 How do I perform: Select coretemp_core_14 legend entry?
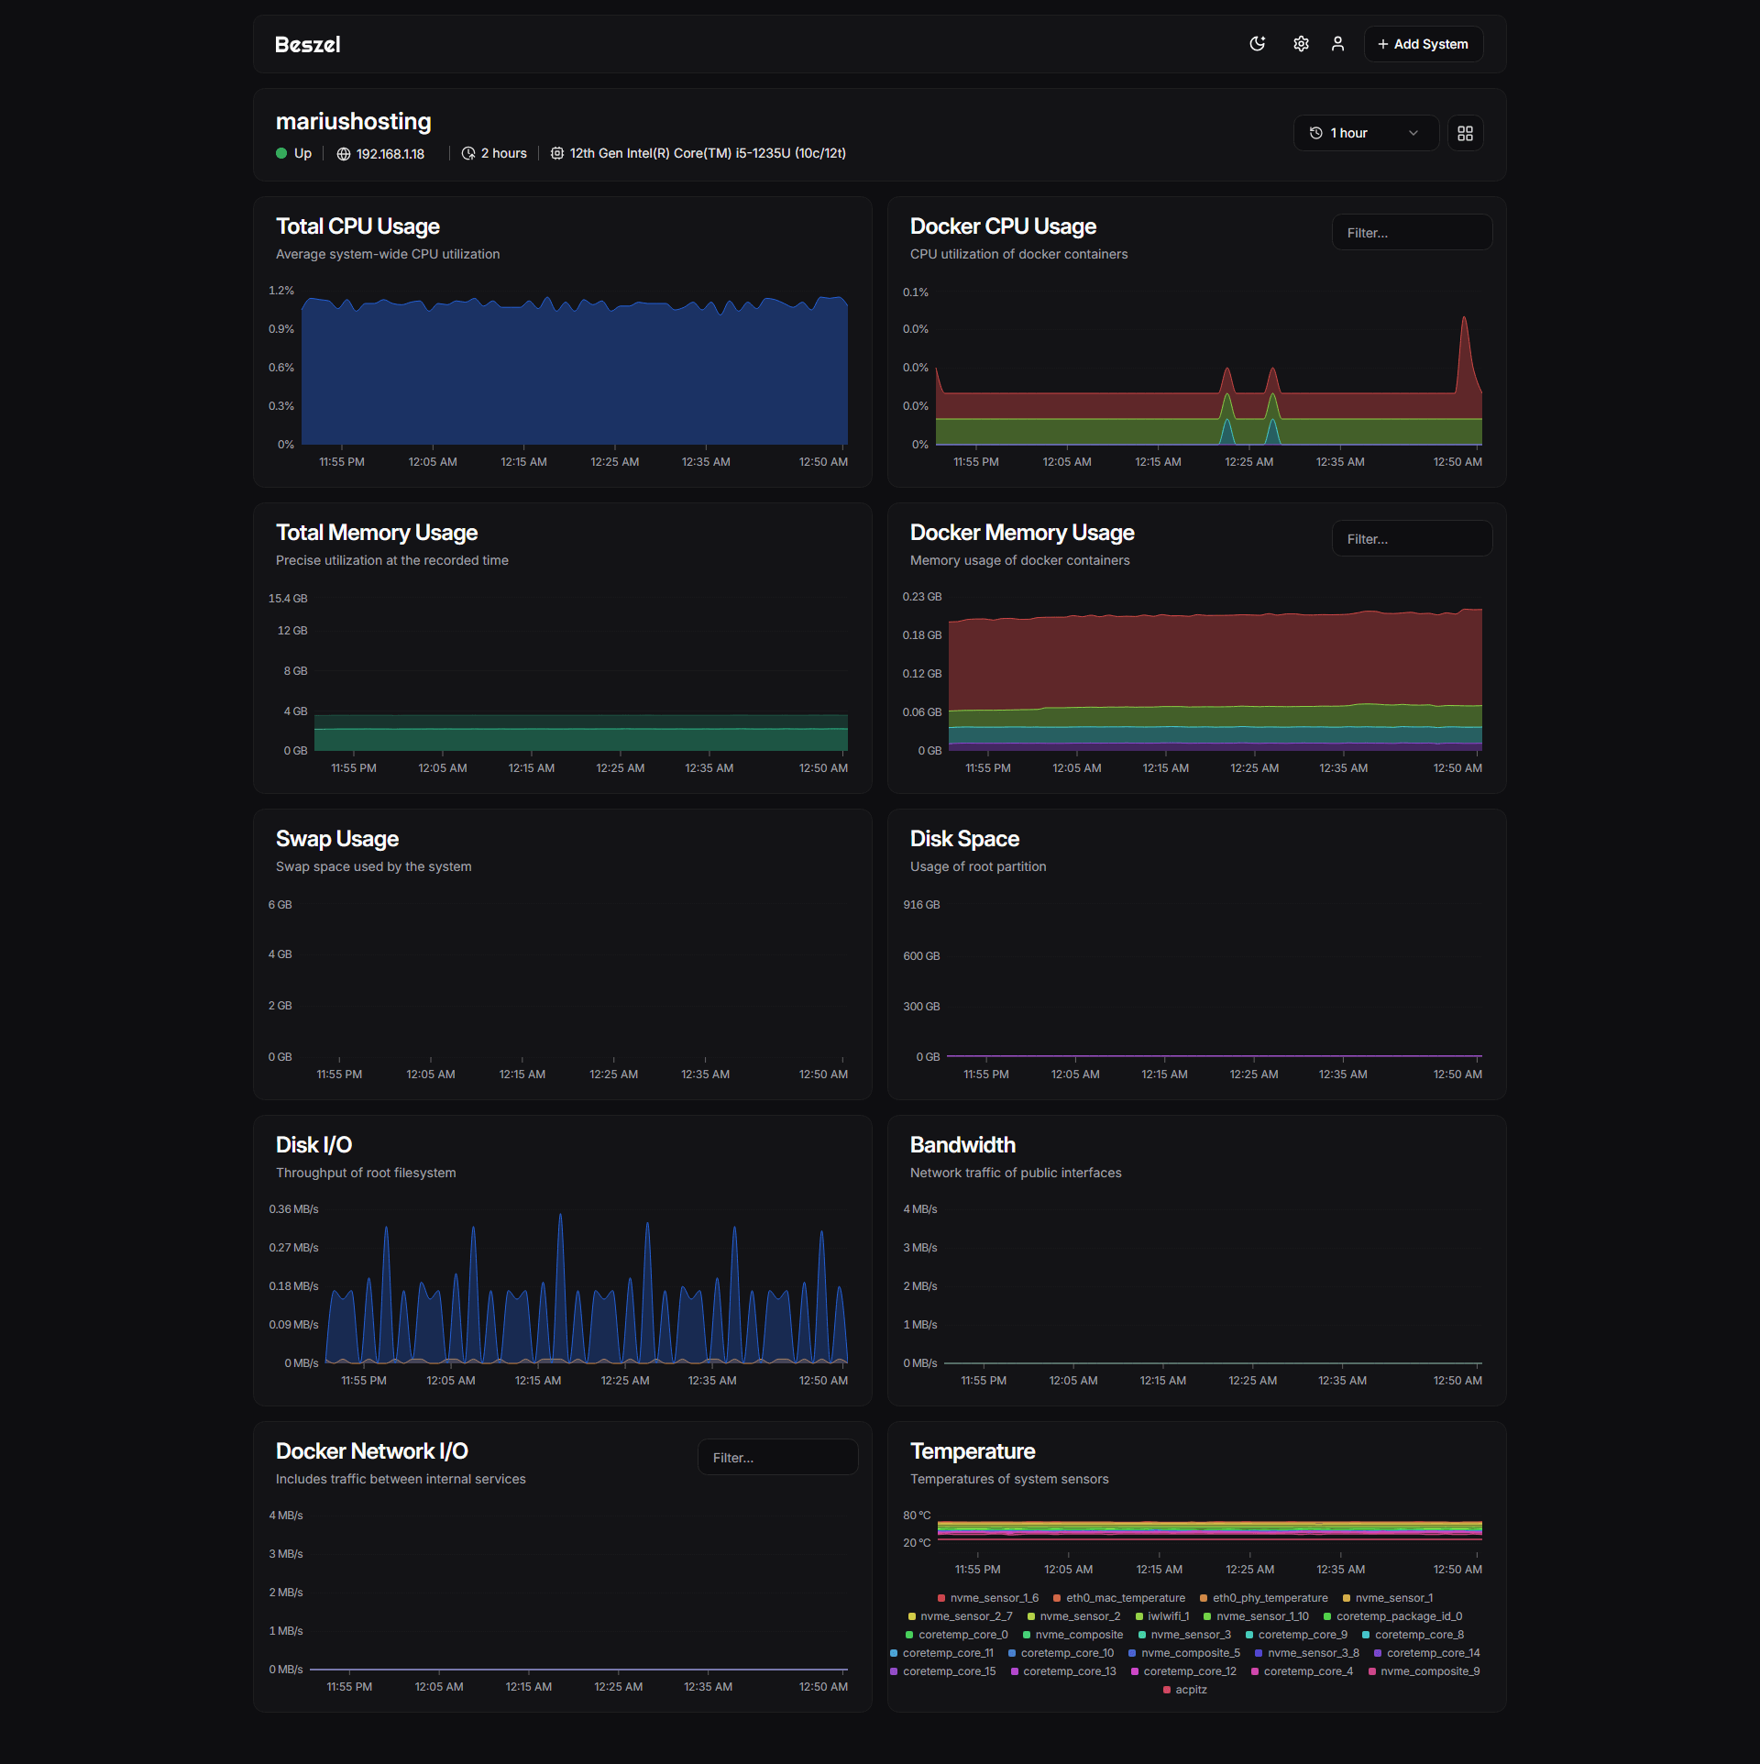(1426, 1653)
